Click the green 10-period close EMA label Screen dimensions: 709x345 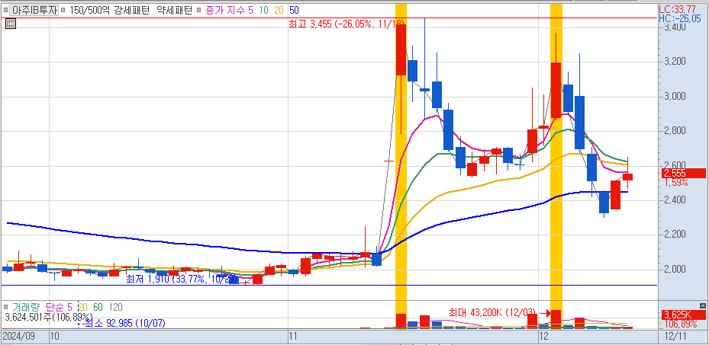coord(263,10)
